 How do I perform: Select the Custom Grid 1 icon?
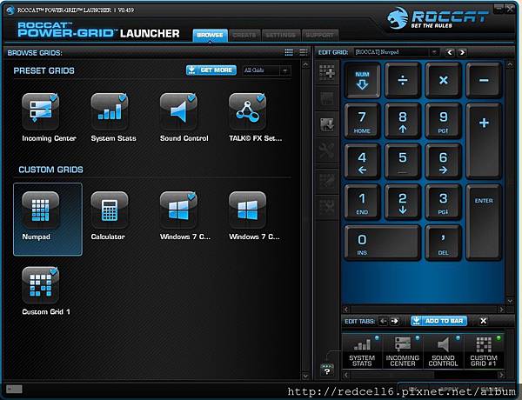[x=41, y=285]
